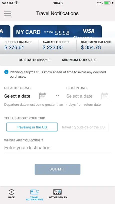Select Traveling in the US option

click(32, 127)
